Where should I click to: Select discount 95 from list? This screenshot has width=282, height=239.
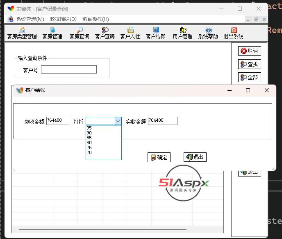coord(104,128)
